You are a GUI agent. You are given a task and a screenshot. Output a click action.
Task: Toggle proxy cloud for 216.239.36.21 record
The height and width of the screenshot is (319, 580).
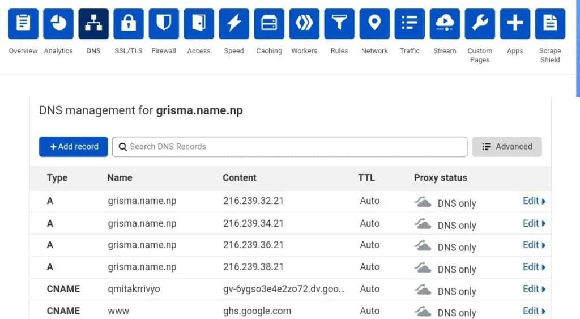[423, 246]
